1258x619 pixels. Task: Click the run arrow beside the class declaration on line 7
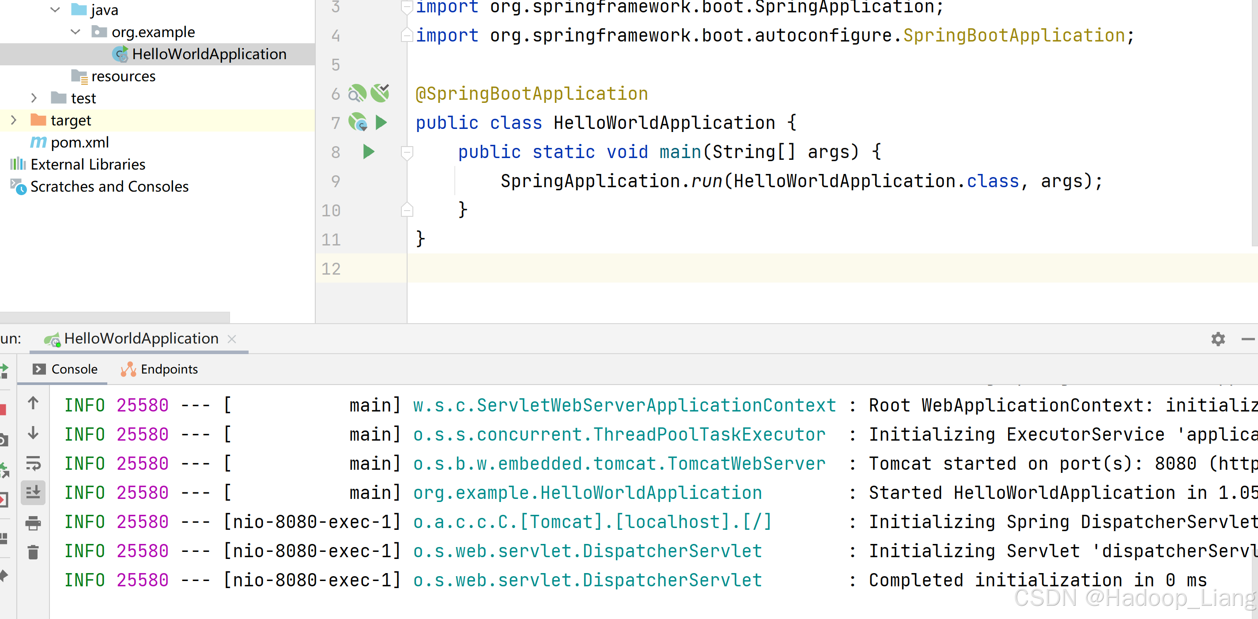(x=382, y=122)
